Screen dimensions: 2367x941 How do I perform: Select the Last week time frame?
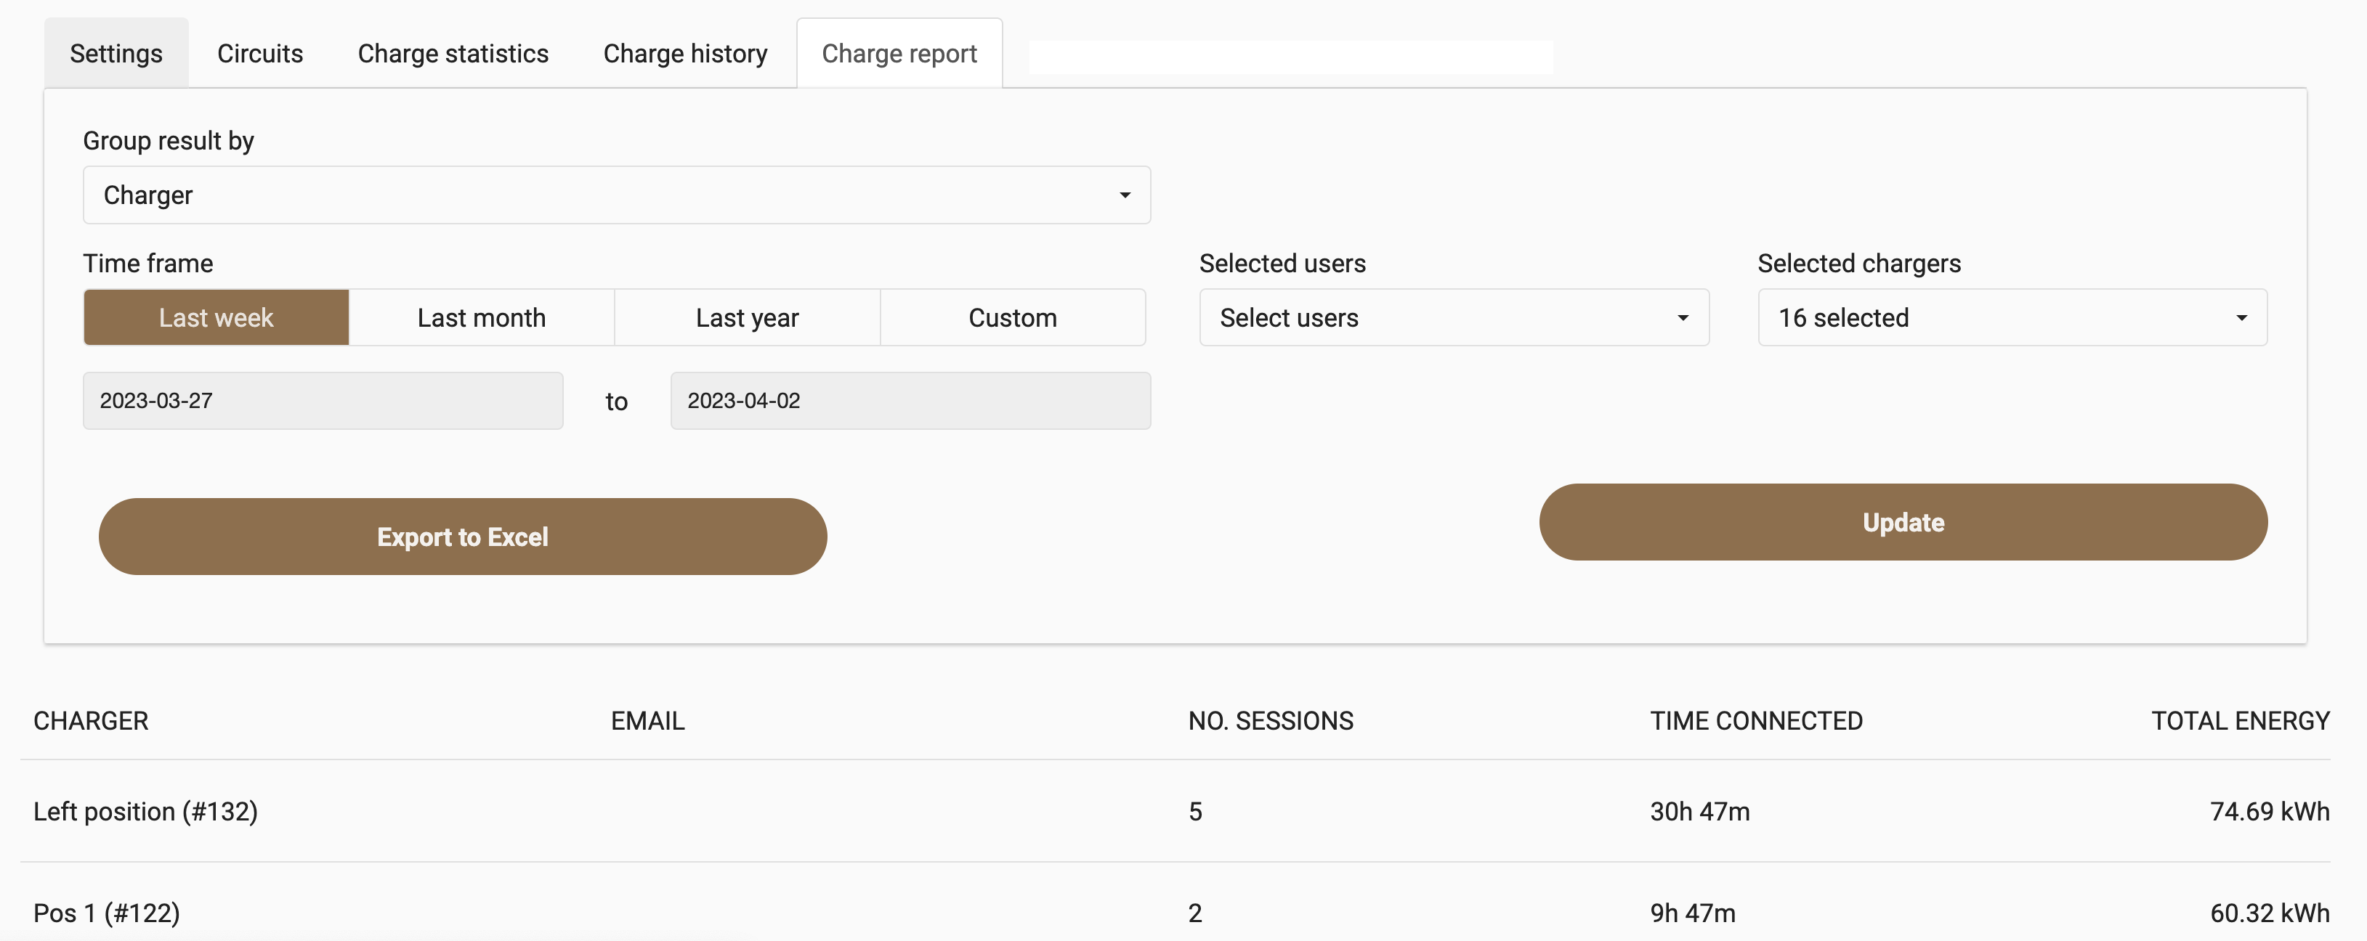tap(215, 317)
